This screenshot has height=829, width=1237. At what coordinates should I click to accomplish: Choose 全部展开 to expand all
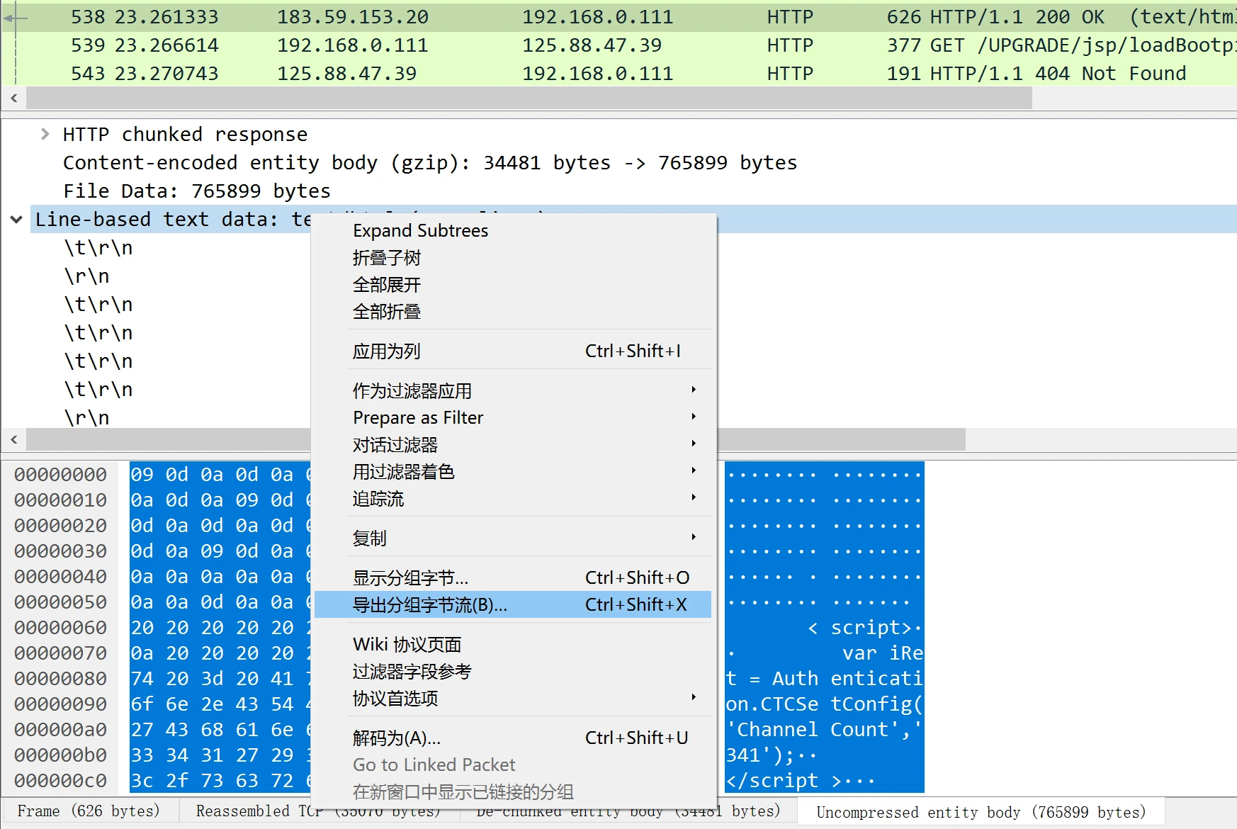point(387,285)
